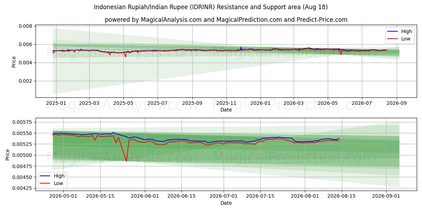
Task: Click the 0.006 tick on top chart
Action: [25, 44]
